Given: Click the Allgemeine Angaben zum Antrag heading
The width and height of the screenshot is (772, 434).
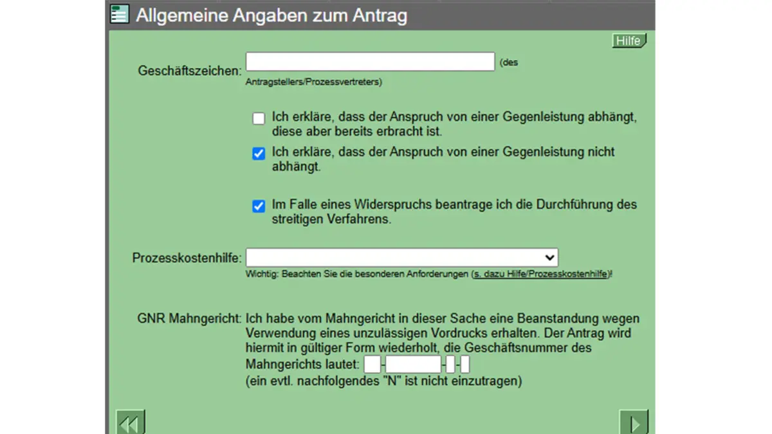Looking at the screenshot, I should click(x=271, y=15).
